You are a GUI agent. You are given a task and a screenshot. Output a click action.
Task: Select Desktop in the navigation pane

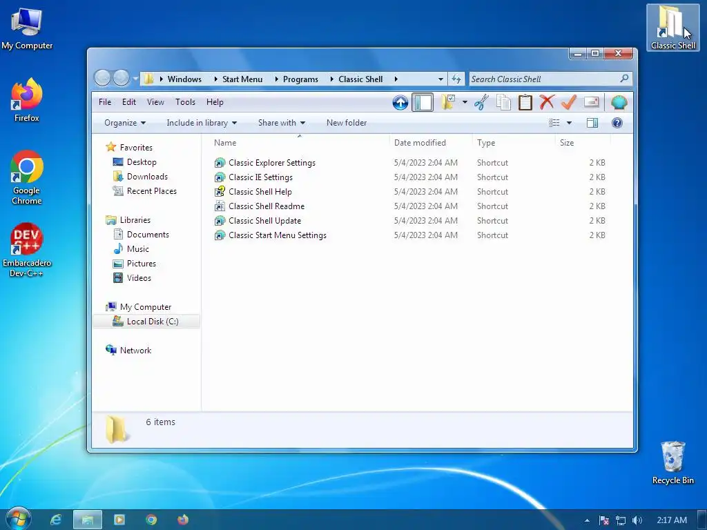141,161
